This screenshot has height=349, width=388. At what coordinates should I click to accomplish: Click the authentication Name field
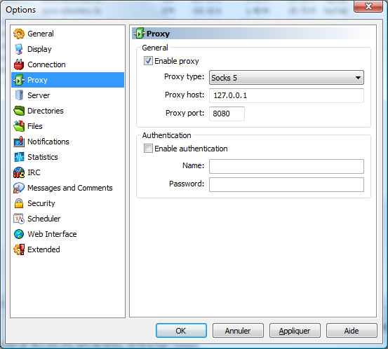tap(286, 166)
